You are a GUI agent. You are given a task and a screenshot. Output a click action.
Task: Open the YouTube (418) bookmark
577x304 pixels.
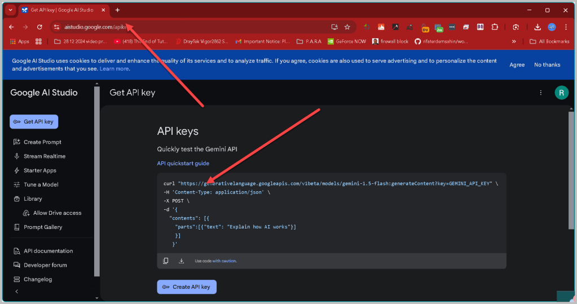(140, 42)
